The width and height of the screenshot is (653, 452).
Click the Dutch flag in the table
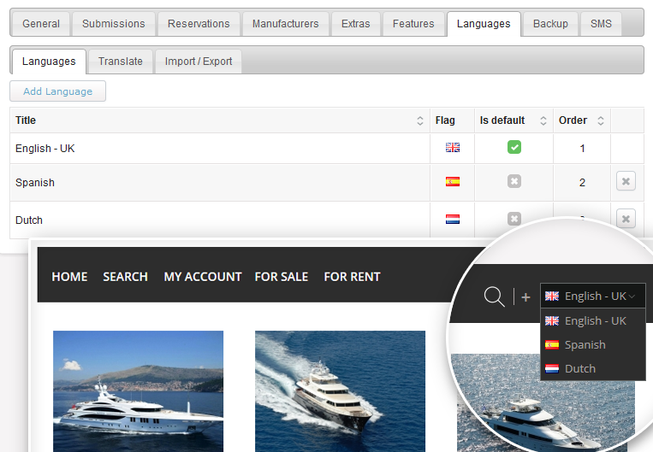pos(453,219)
